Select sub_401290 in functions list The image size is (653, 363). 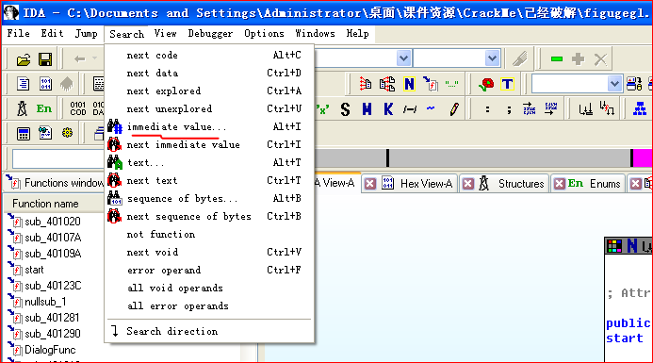click(x=53, y=334)
